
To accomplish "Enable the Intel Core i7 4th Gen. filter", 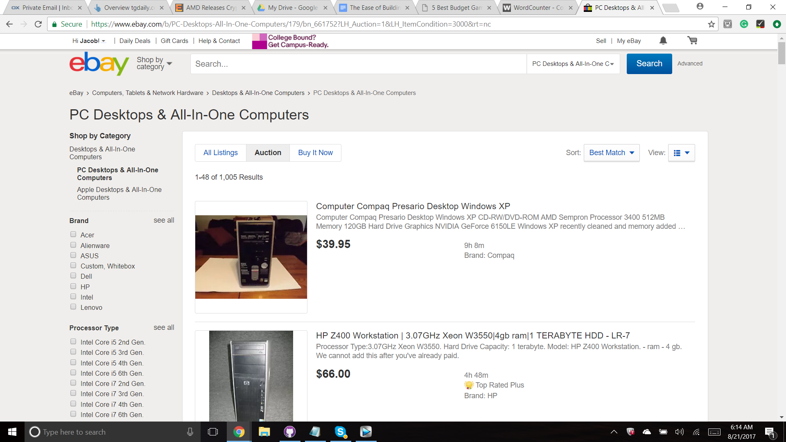I will coord(73,404).
